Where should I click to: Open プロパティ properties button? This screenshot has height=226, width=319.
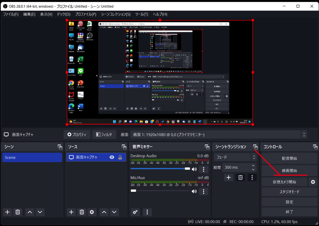pos(77,135)
